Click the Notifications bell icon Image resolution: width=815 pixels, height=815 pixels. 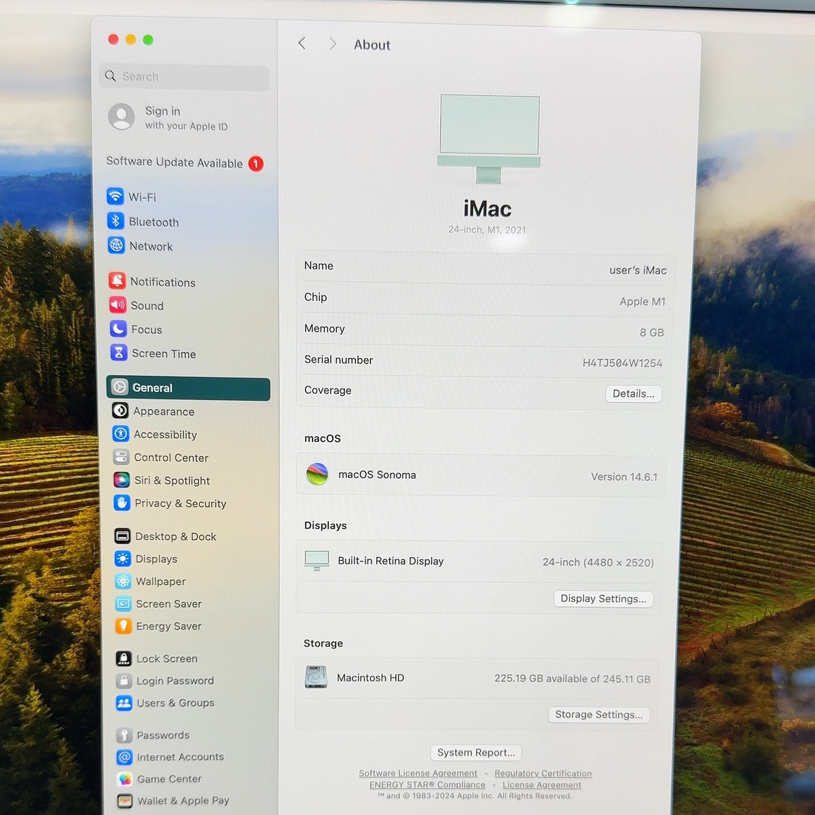[117, 280]
